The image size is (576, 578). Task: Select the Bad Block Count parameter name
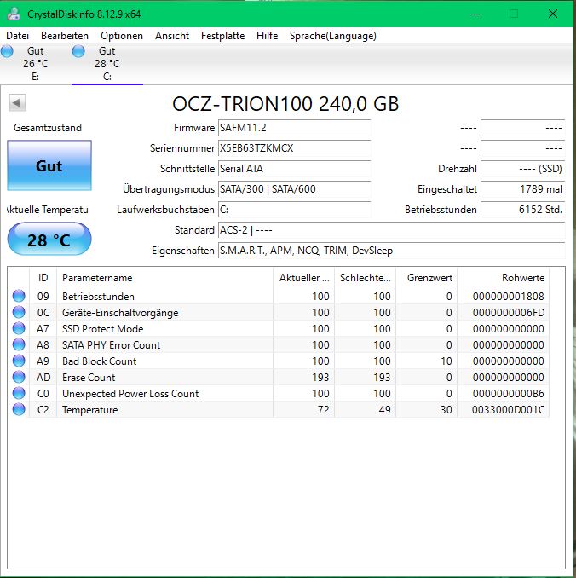(x=99, y=361)
